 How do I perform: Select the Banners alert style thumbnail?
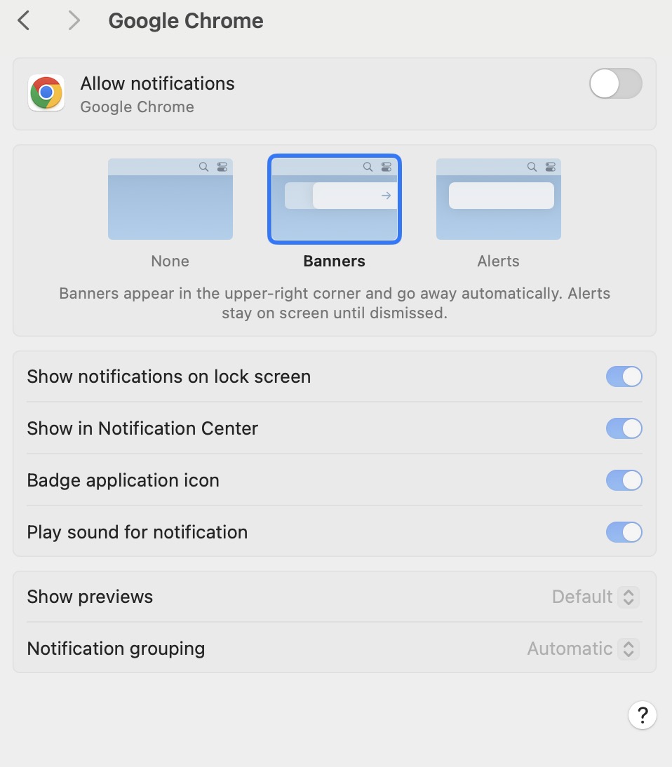point(335,199)
